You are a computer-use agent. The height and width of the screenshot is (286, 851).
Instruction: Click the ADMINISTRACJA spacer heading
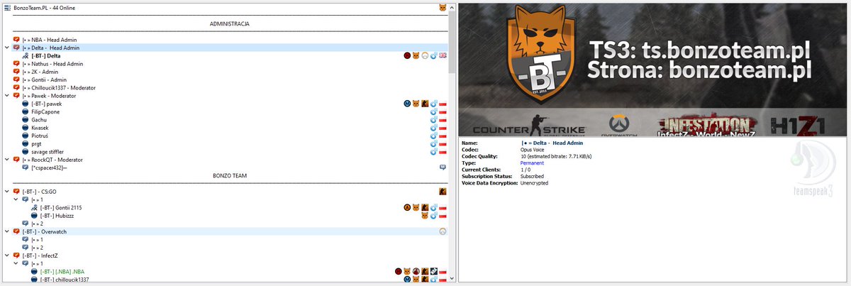pos(229,23)
